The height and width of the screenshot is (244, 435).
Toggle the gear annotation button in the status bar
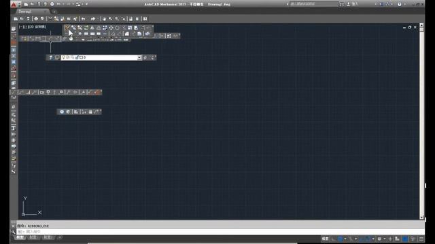click(379, 239)
